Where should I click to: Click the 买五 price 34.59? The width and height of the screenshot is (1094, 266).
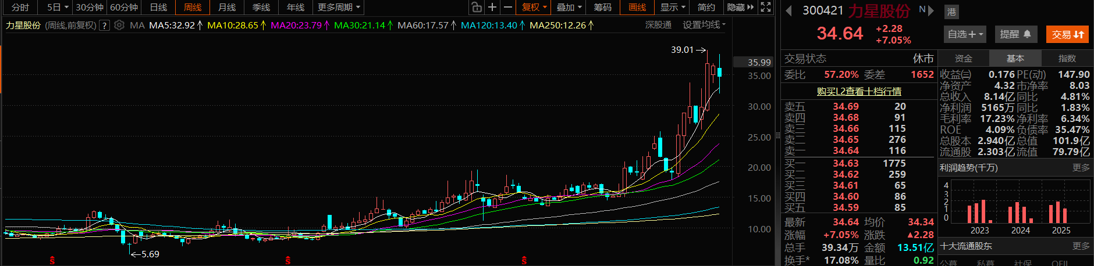[846, 207]
